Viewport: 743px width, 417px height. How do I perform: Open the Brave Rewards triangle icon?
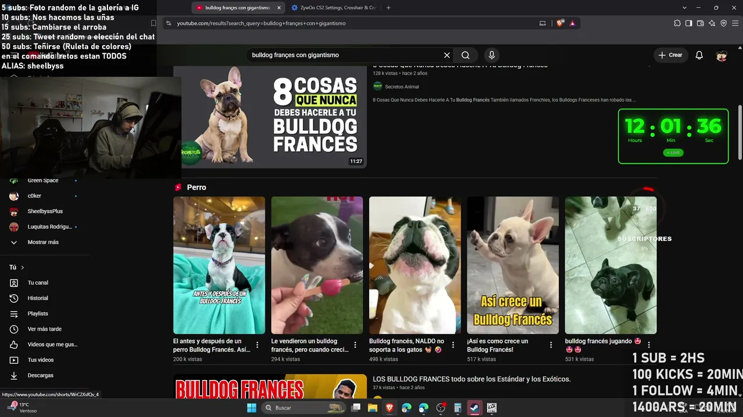click(x=572, y=23)
